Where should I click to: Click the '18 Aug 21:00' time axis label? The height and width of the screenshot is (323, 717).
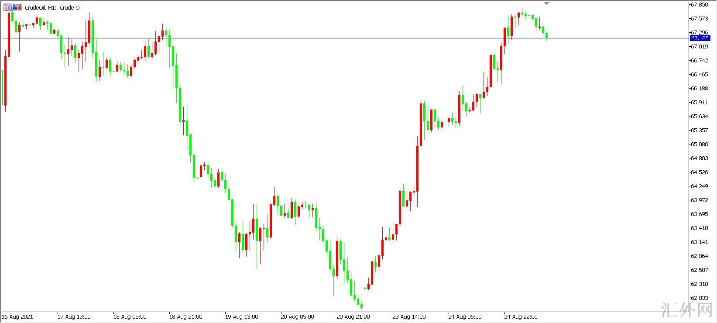[x=186, y=316]
